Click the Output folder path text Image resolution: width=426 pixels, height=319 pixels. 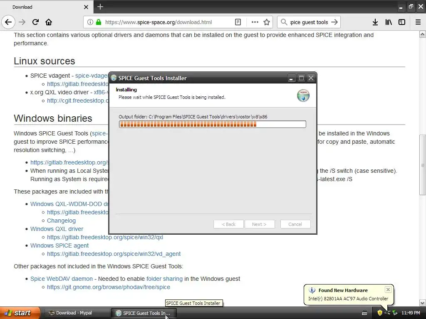193,117
